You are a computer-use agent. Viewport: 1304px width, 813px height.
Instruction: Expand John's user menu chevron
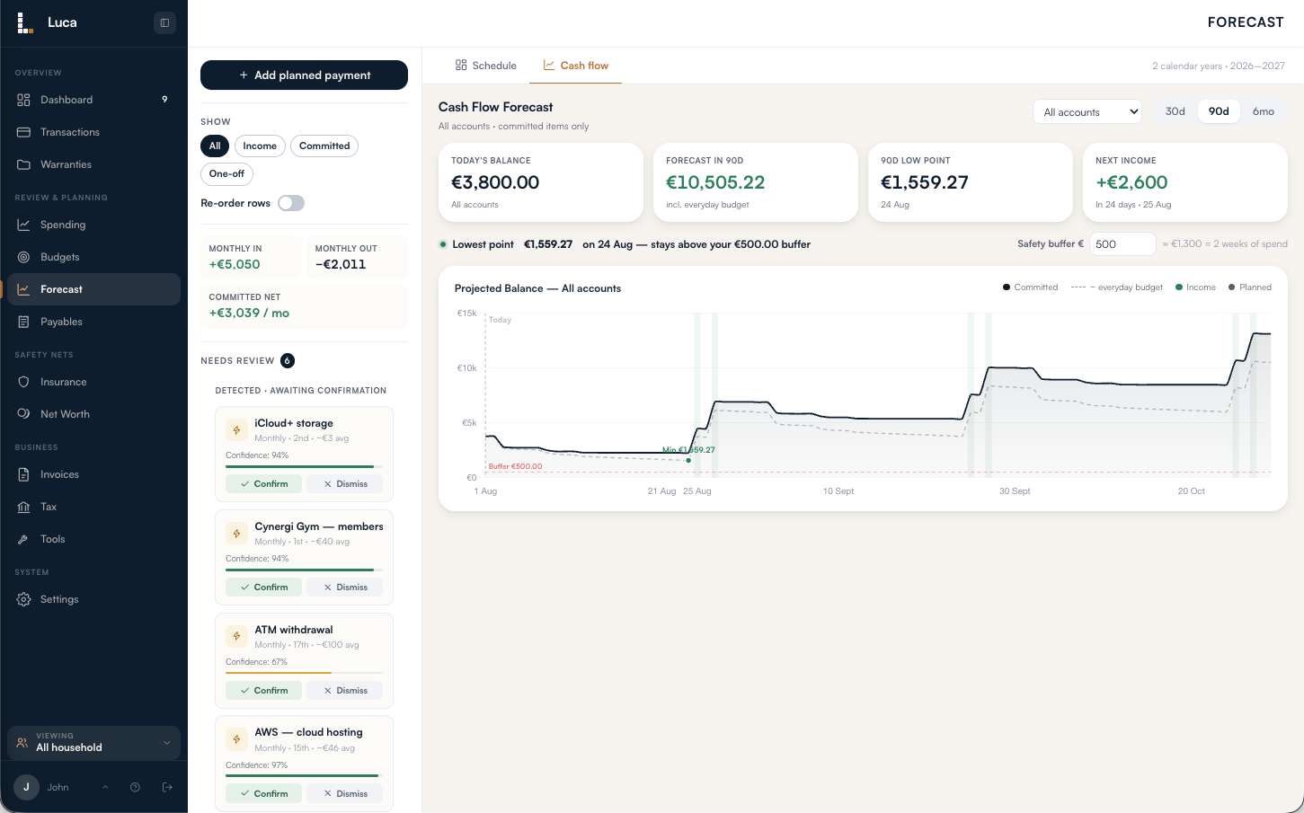tap(105, 787)
